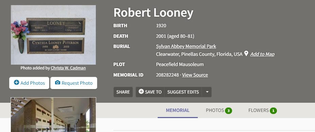Open the mausoleum corridor photo thumbnail
The image size is (315, 132).
[x=53, y=115]
